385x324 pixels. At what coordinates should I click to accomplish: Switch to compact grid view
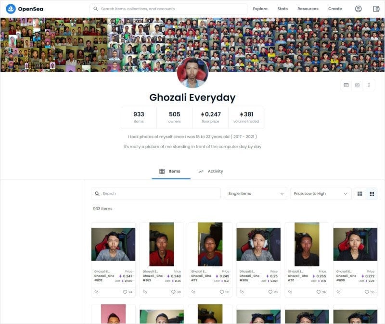coord(372,194)
